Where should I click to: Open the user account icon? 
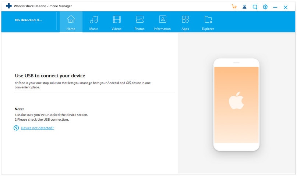[x=244, y=7]
